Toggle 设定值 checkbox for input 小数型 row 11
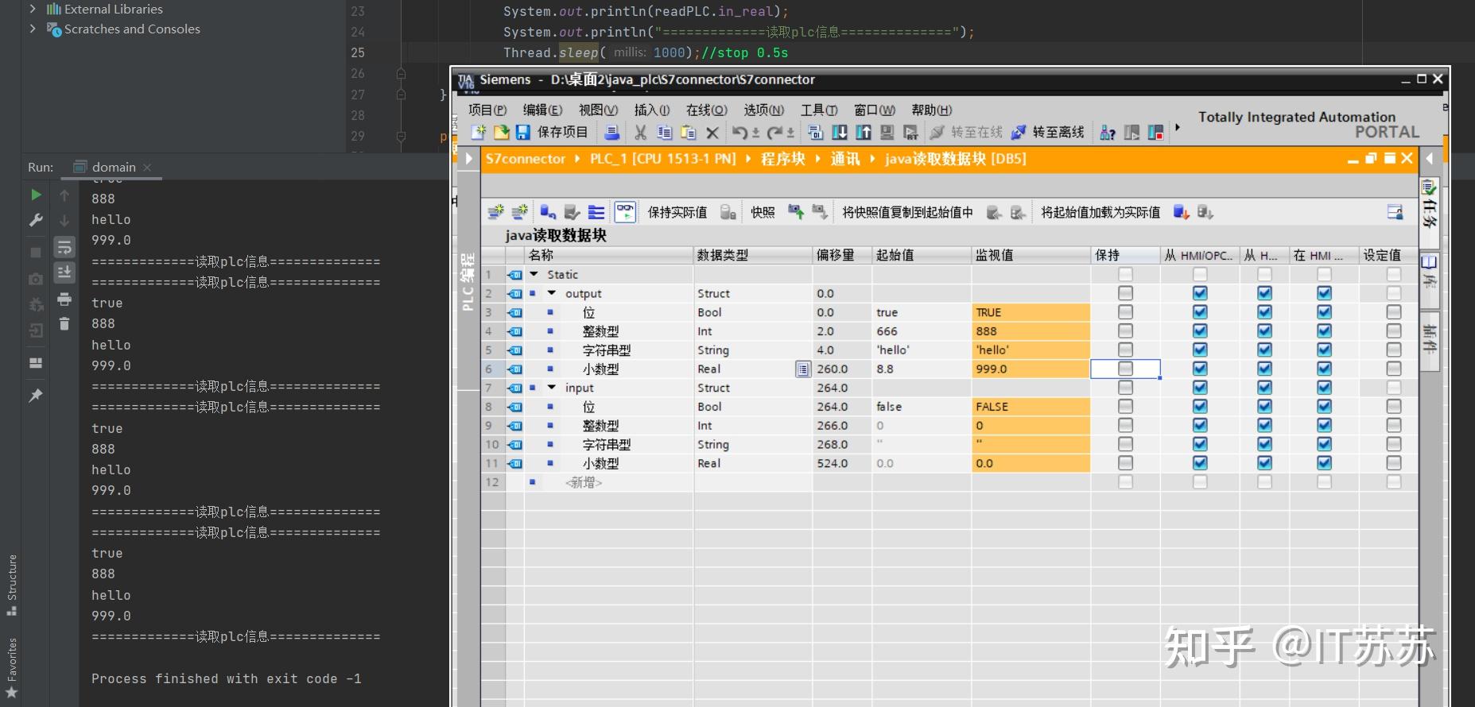Image resolution: width=1475 pixels, height=707 pixels. point(1393,463)
